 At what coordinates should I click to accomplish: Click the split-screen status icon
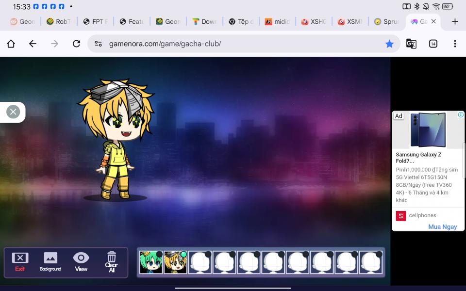tap(407, 6)
